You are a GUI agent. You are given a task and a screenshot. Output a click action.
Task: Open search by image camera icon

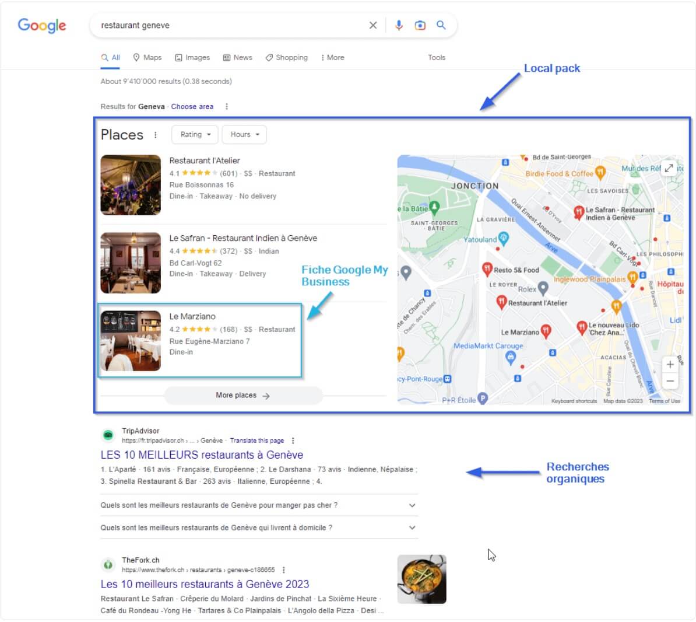(420, 25)
